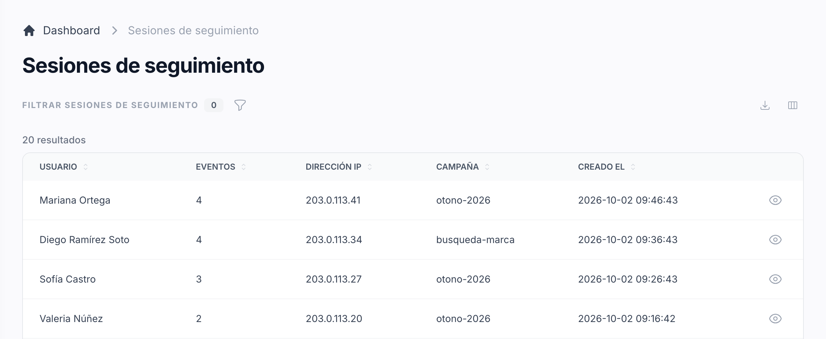Image resolution: width=826 pixels, height=339 pixels.
Task: Select the Valeria Núñez user cell
Action: 71,319
